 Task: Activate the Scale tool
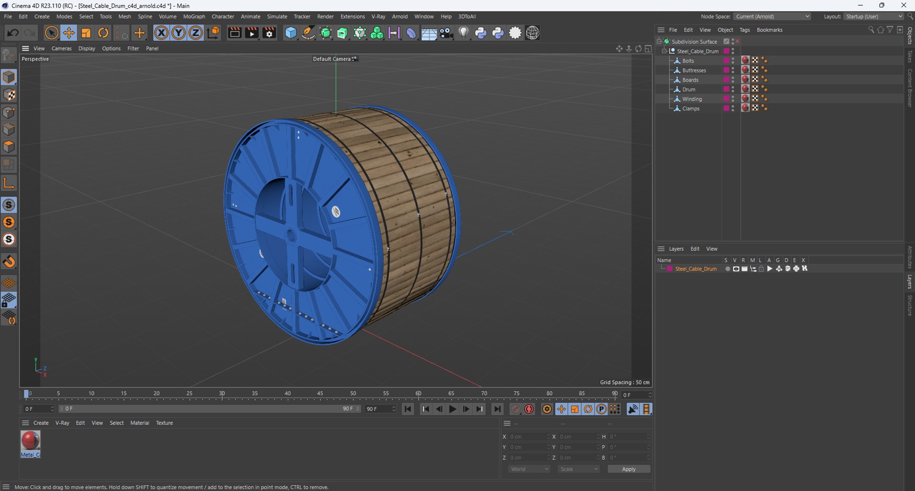click(x=86, y=33)
